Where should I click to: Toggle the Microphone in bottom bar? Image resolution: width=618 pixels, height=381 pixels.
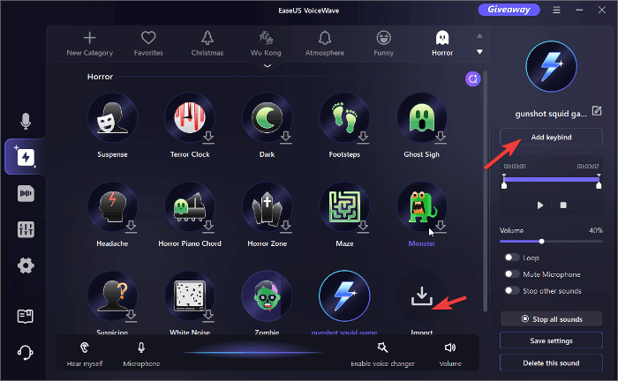click(x=141, y=355)
